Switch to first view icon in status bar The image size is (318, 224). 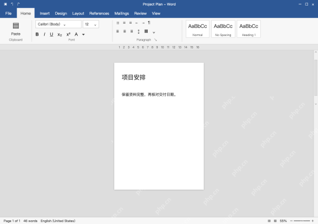[x=269, y=221]
